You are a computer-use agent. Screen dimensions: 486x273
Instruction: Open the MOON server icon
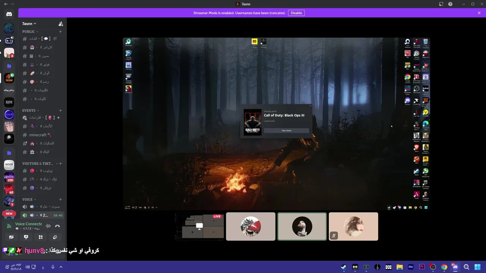pos(9,165)
